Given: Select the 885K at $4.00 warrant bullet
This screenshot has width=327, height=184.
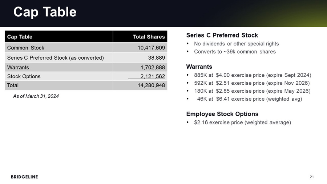Looking at the screenshot, I should pos(253,75).
